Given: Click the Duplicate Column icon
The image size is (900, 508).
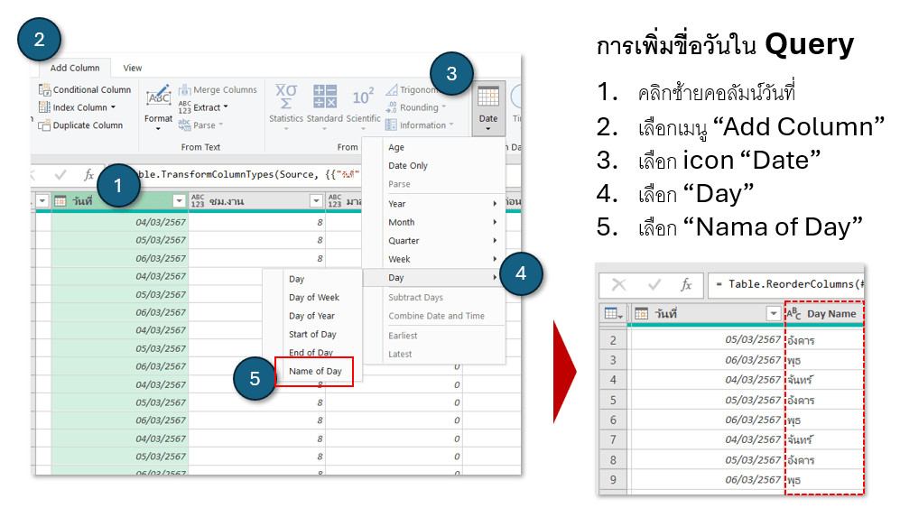Looking at the screenshot, I should pyautogui.click(x=44, y=125).
